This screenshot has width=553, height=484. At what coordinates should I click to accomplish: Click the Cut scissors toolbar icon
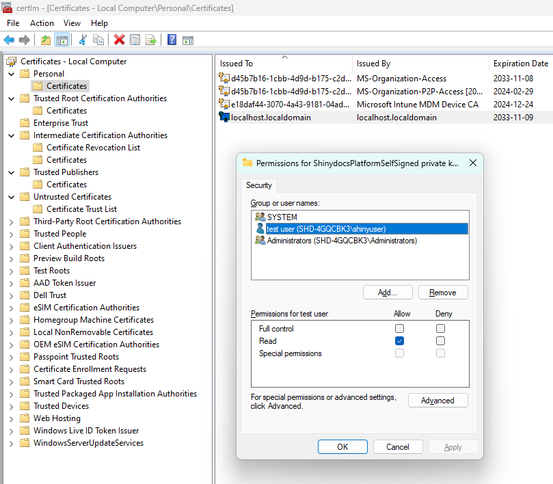[83, 40]
